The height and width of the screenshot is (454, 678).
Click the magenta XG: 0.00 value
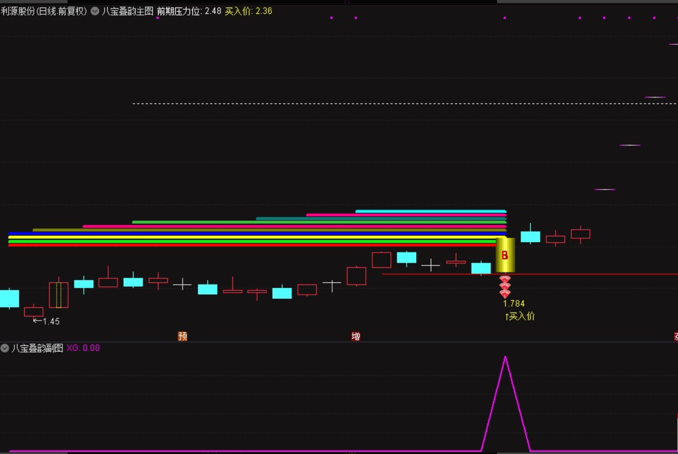tap(83, 348)
